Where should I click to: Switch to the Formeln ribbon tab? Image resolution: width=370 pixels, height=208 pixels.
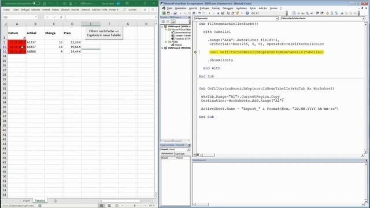coord(46,10)
